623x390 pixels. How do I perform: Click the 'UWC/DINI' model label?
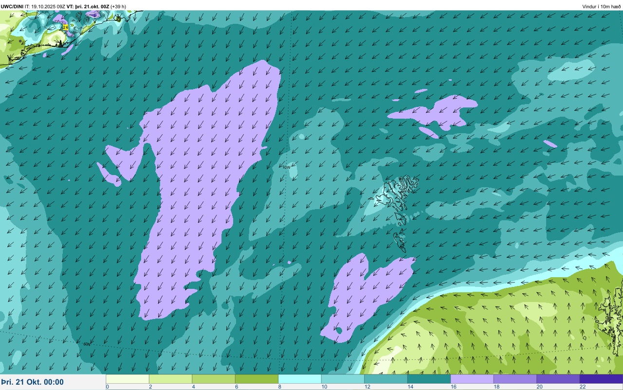click(12, 6)
